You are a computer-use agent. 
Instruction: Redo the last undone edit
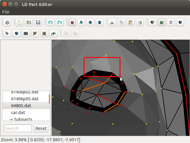coord(60,22)
